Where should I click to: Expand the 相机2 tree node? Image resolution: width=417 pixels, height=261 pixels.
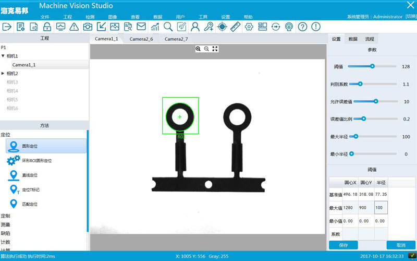click(3, 74)
